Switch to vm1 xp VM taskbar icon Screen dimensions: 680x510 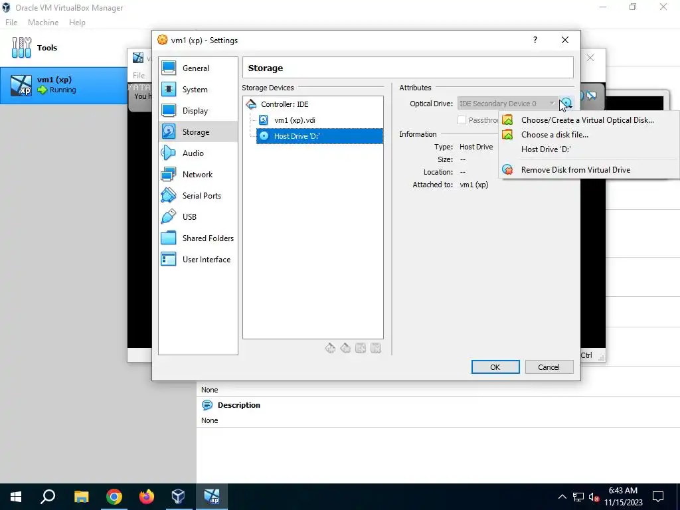click(x=212, y=497)
